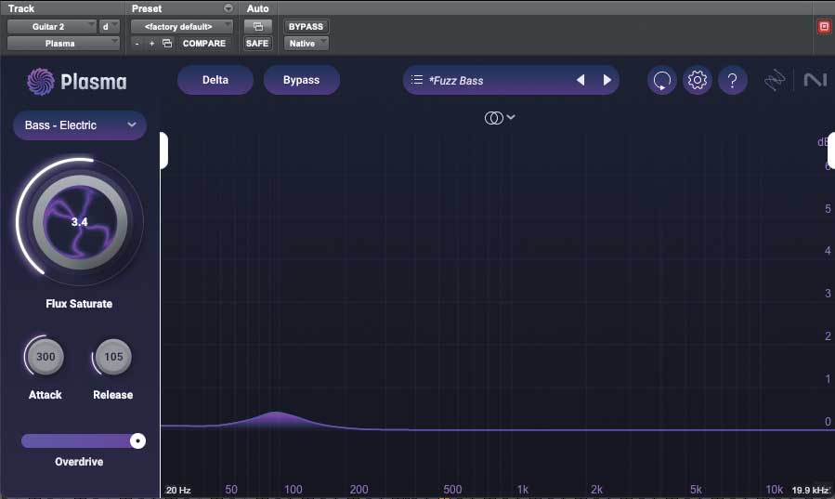Click the Native Instruments logo icon
This screenshot has height=499, width=835.
pos(815,81)
